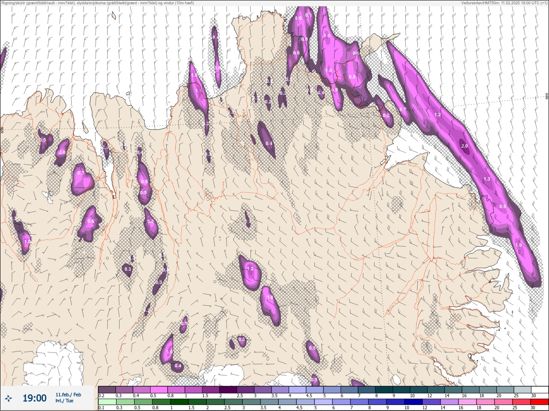Click the compass star logo beside 19:00

[x=8, y=399]
